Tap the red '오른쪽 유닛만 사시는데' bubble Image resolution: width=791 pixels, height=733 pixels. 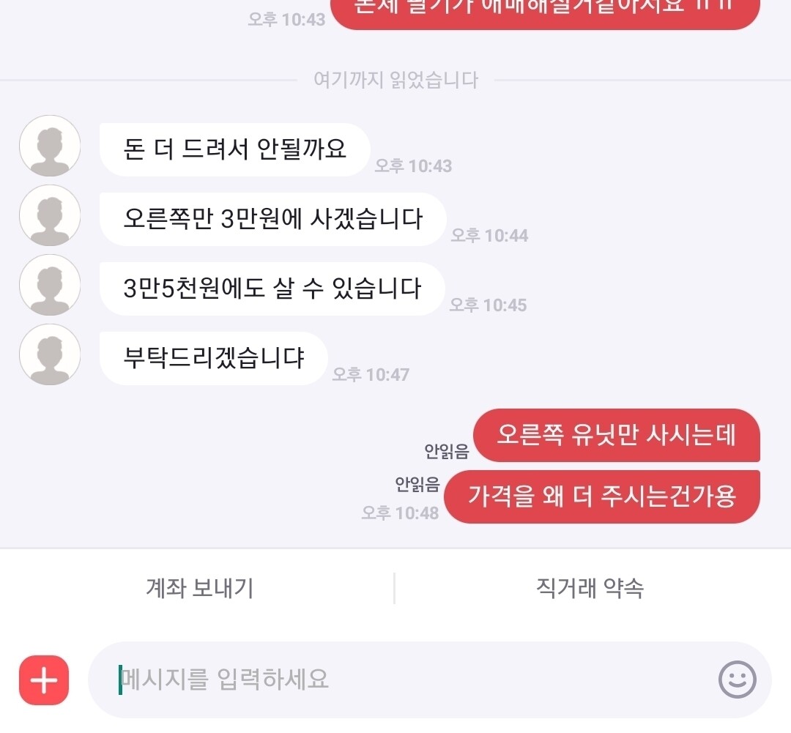click(x=617, y=436)
